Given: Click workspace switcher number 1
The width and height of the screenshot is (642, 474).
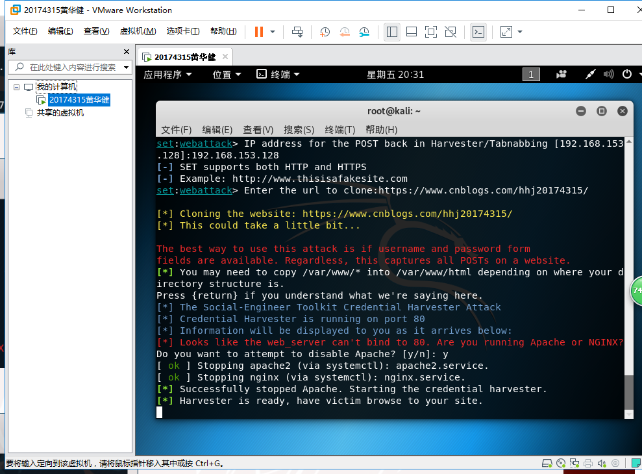Looking at the screenshot, I should [x=531, y=74].
